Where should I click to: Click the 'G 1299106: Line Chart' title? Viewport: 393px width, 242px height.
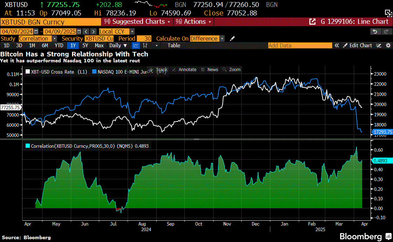pos(354,22)
